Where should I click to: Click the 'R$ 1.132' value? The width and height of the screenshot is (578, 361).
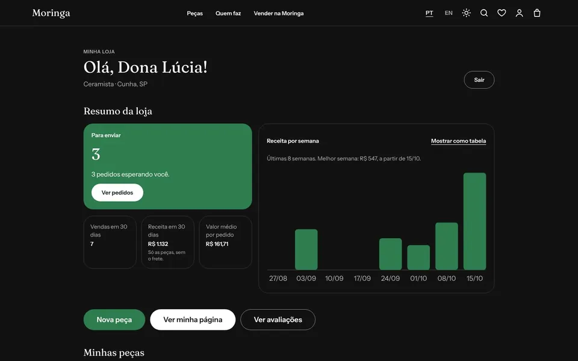158,244
